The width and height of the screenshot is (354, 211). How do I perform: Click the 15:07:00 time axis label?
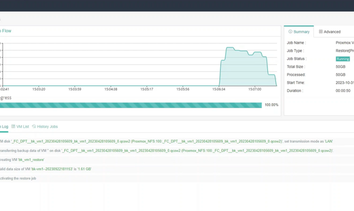pos(255,89)
